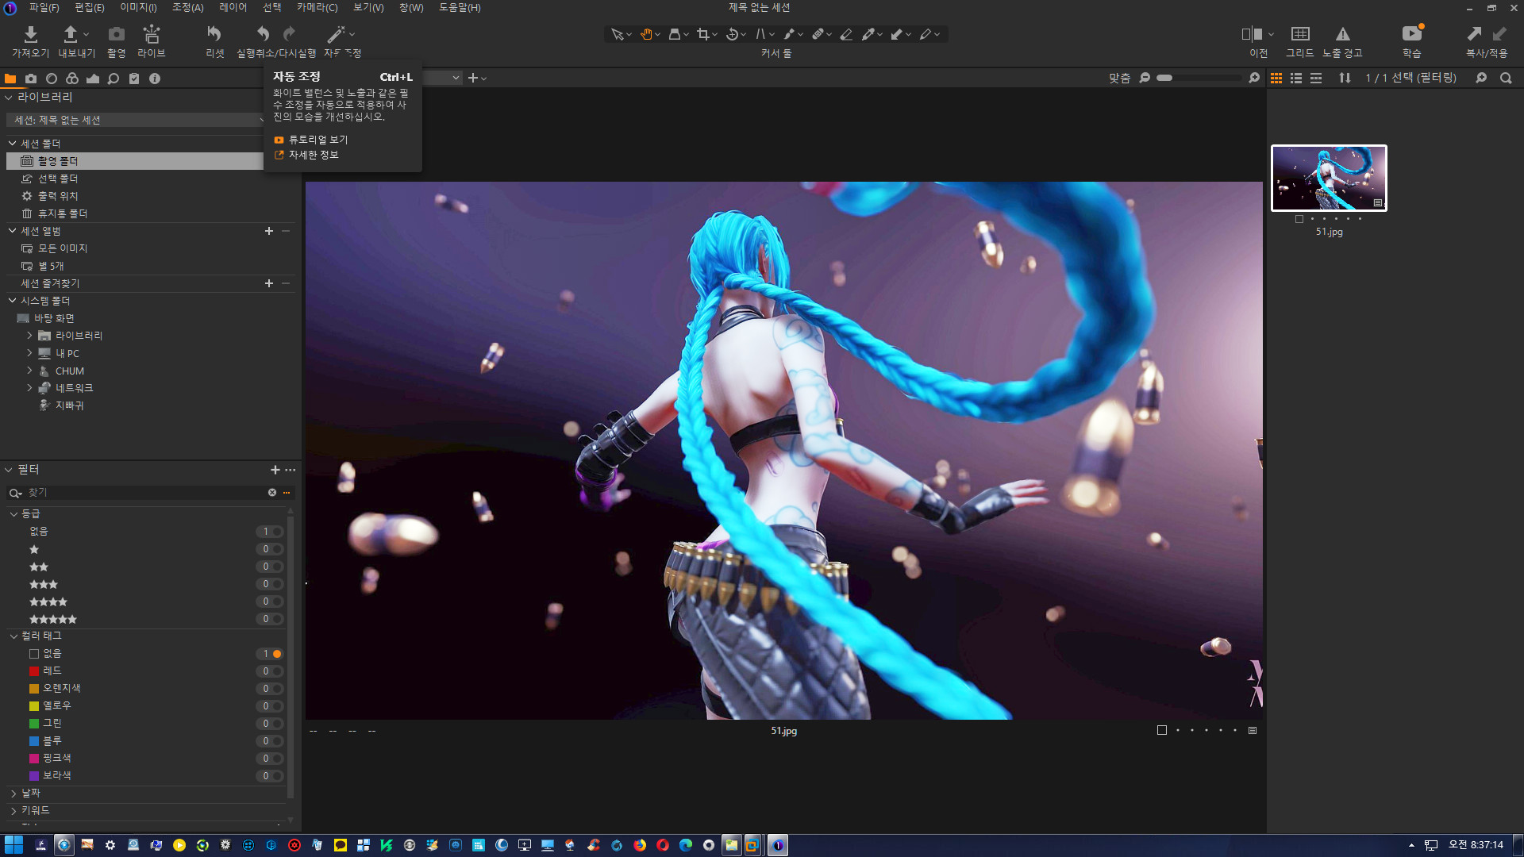Select the pointer Select cursor tool
The image size is (1524, 857).
click(617, 34)
